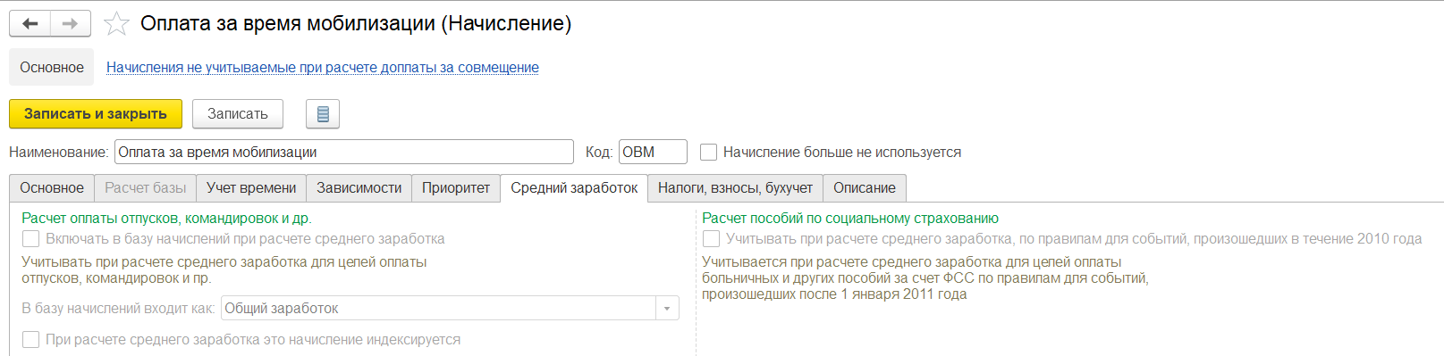Screen dimensions: 1444x356
Task: Expand the Общий заработок dropdown arrow
Action: [x=667, y=309]
